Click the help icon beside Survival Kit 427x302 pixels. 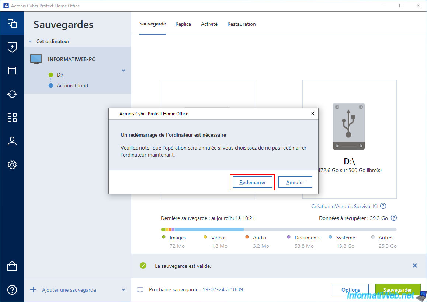click(x=383, y=206)
